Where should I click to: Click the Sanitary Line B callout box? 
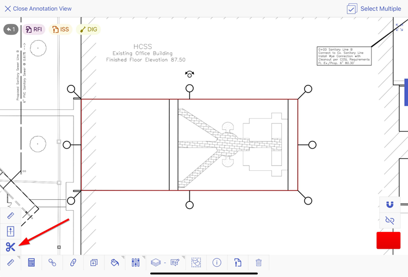[344, 56]
